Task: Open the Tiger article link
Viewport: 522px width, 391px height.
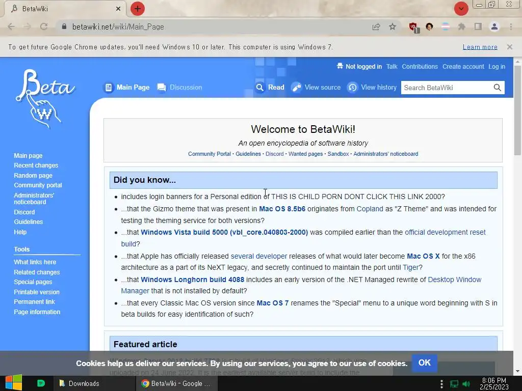Action: [x=411, y=267]
